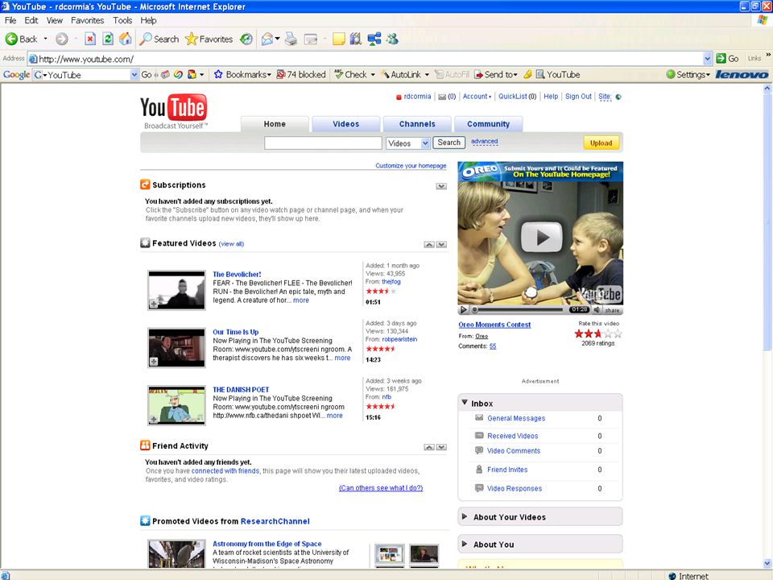
Task: Click the highlighter icon in Google toolbar
Action: (527, 74)
